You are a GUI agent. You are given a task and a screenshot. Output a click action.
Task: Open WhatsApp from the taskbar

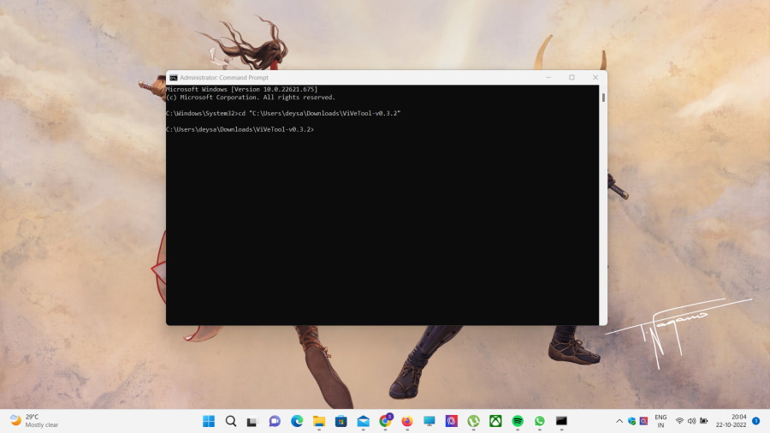click(540, 421)
